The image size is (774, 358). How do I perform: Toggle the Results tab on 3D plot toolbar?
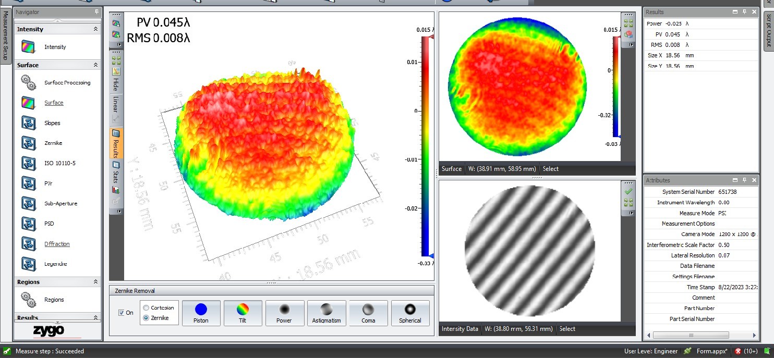coord(116,142)
